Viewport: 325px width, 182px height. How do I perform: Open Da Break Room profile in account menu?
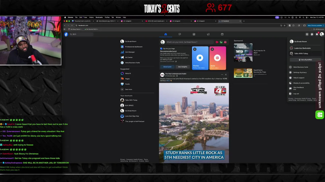pyautogui.click(x=305, y=41)
